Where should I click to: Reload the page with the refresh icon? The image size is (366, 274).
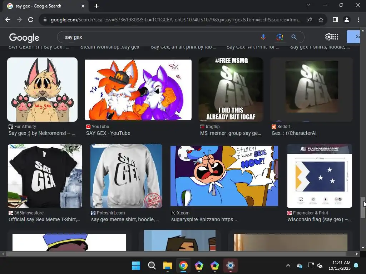tap(31, 20)
